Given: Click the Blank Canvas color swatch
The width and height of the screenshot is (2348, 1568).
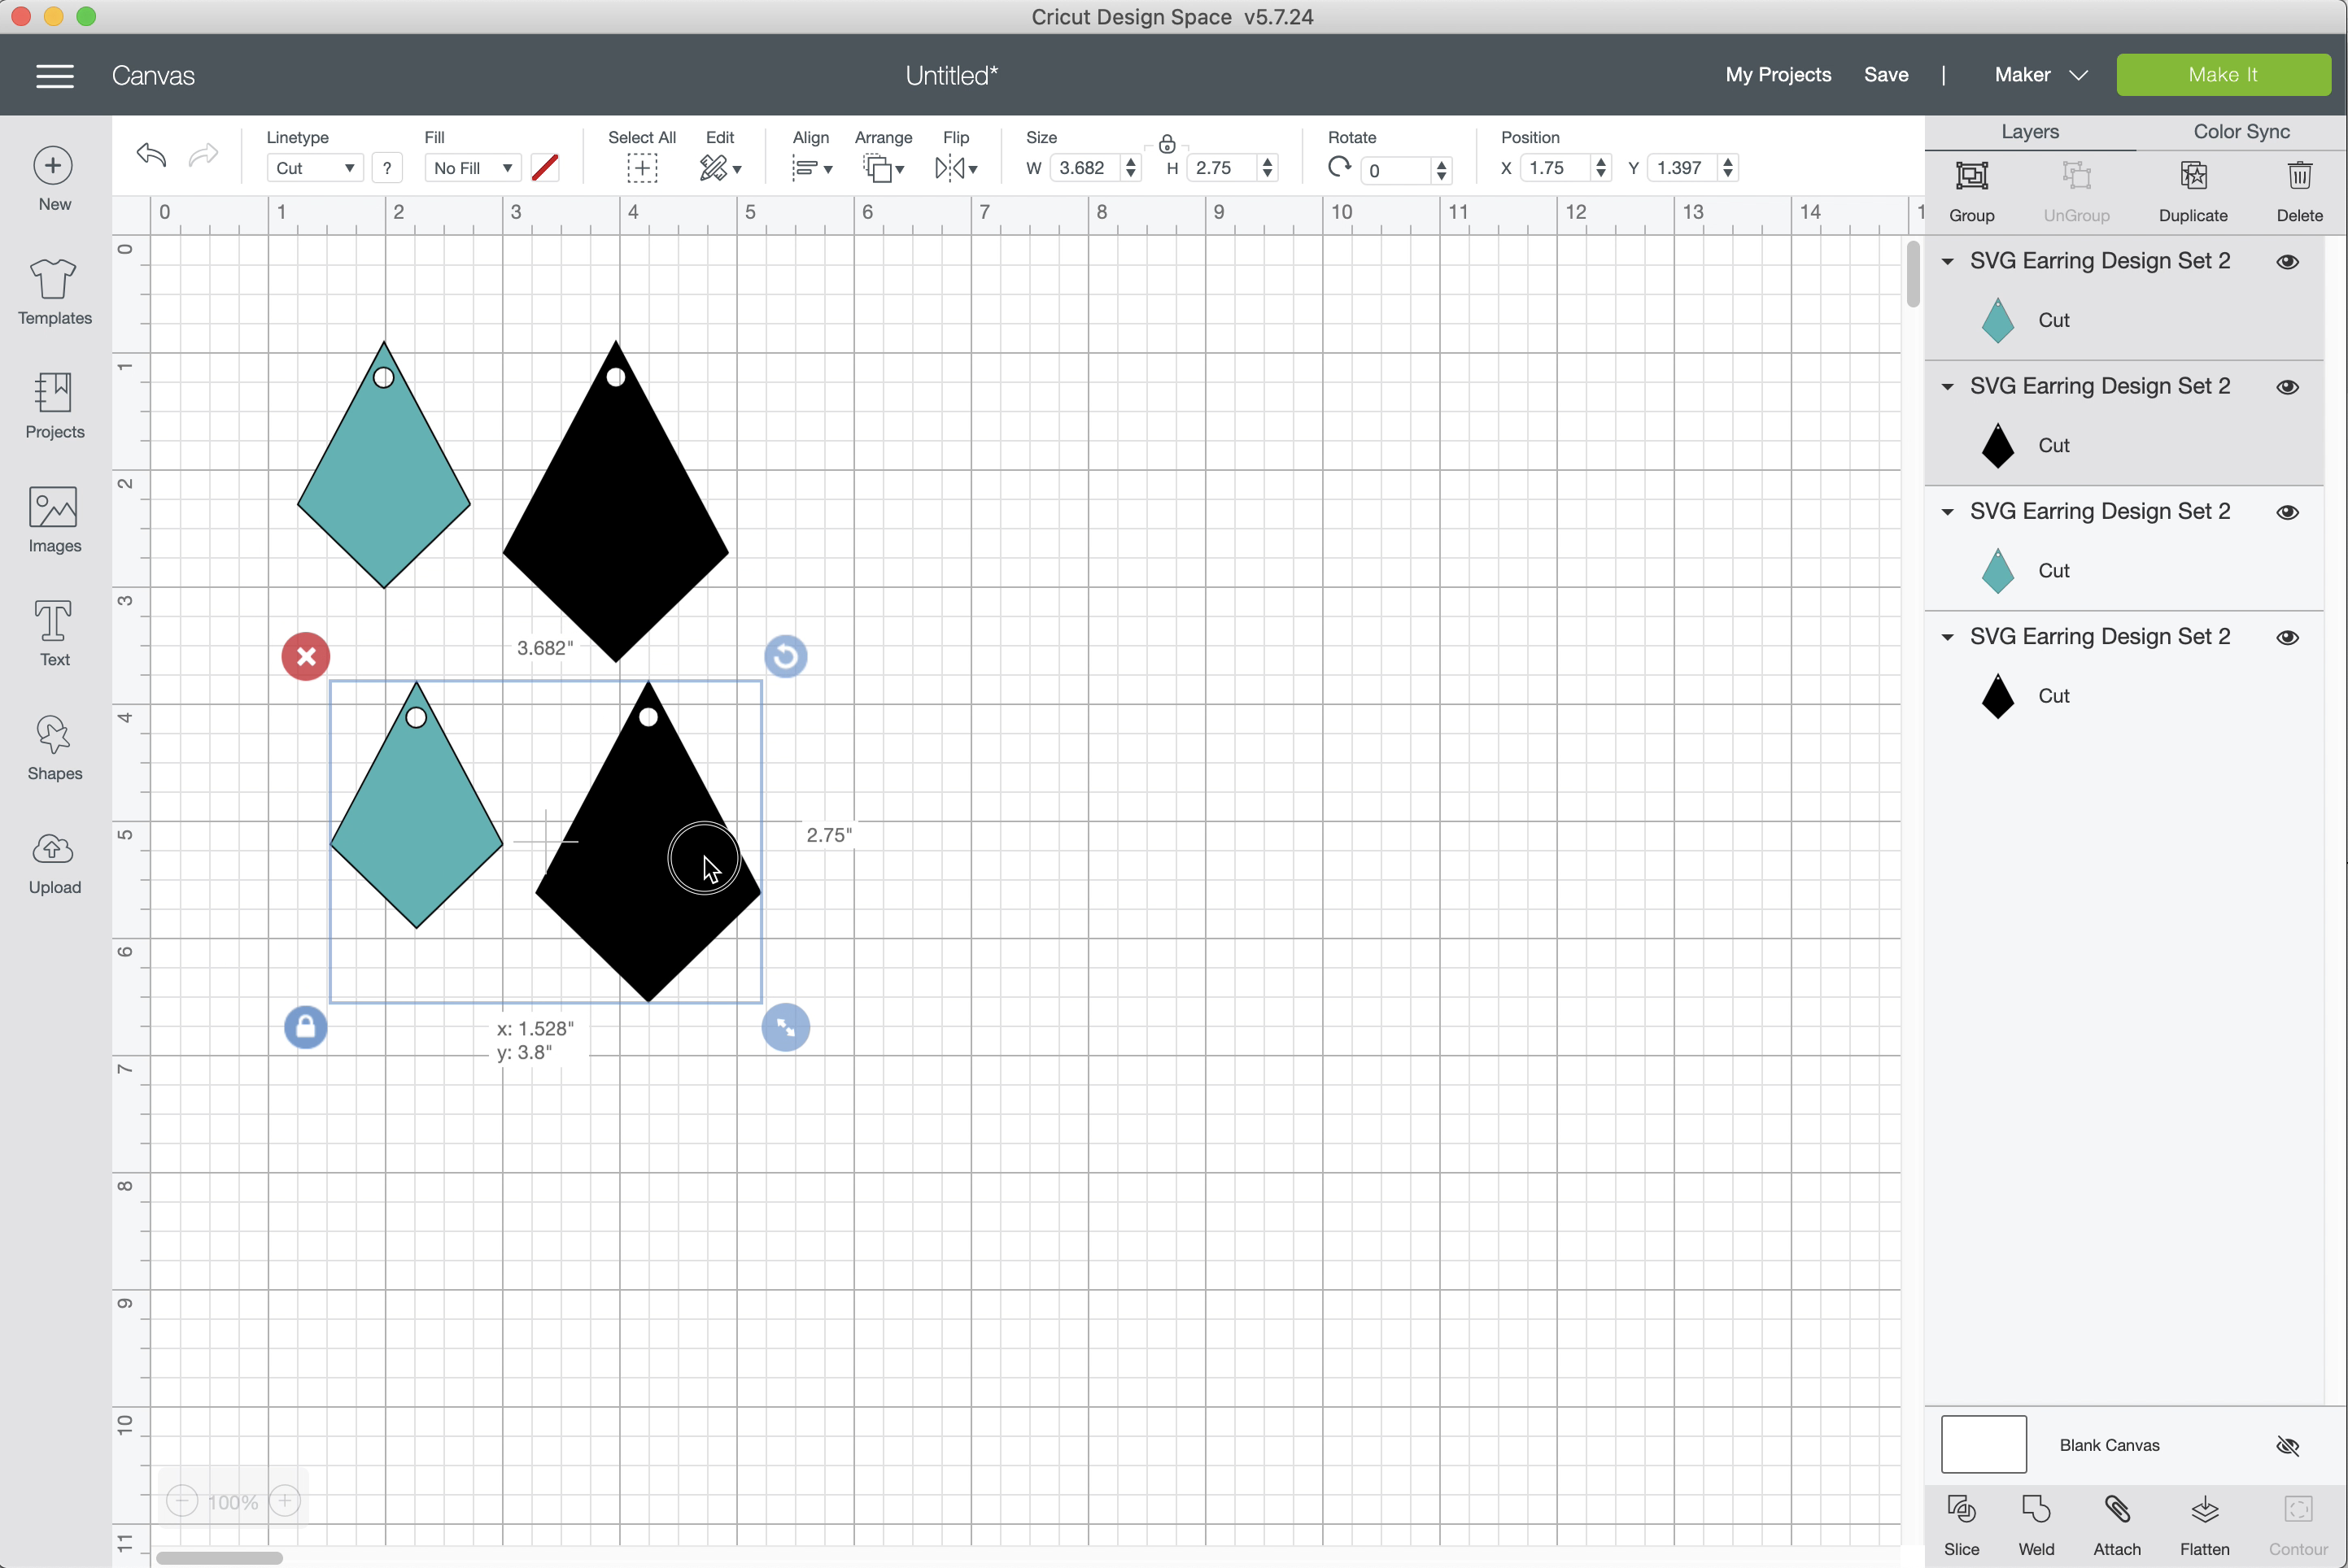Looking at the screenshot, I should (1983, 1444).
